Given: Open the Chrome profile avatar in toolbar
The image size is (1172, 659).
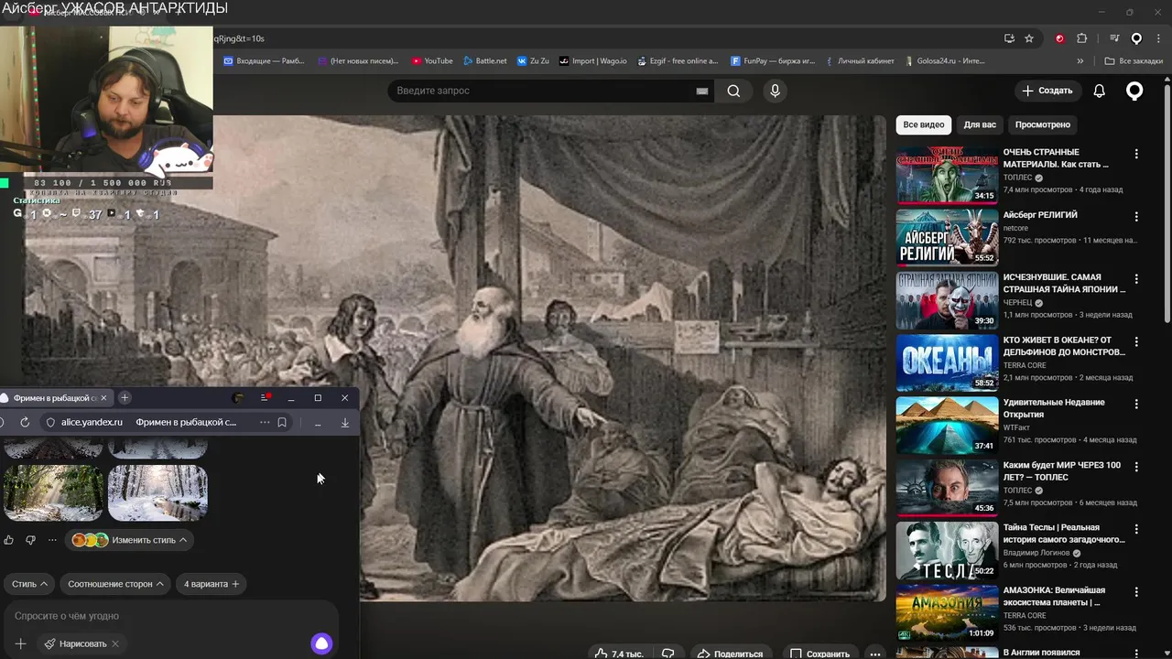Looking at the screenshot, I should 1136,38.
